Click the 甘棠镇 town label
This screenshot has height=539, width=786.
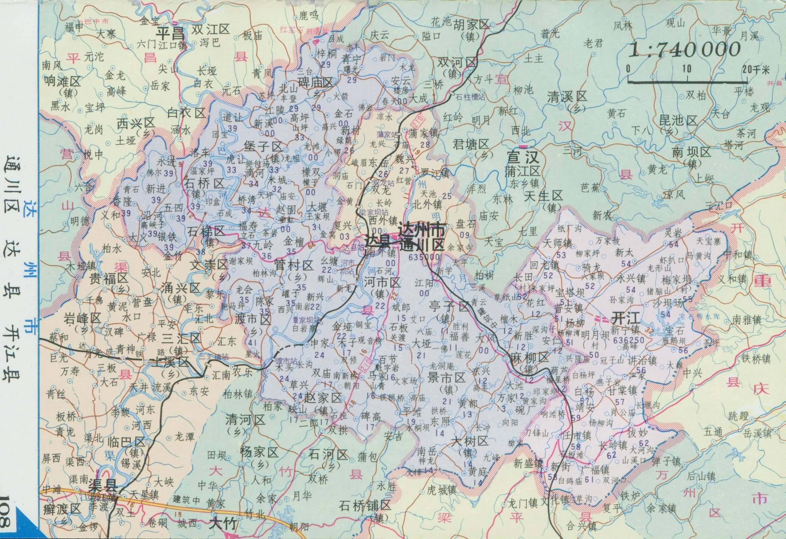[x=622, y=391]
